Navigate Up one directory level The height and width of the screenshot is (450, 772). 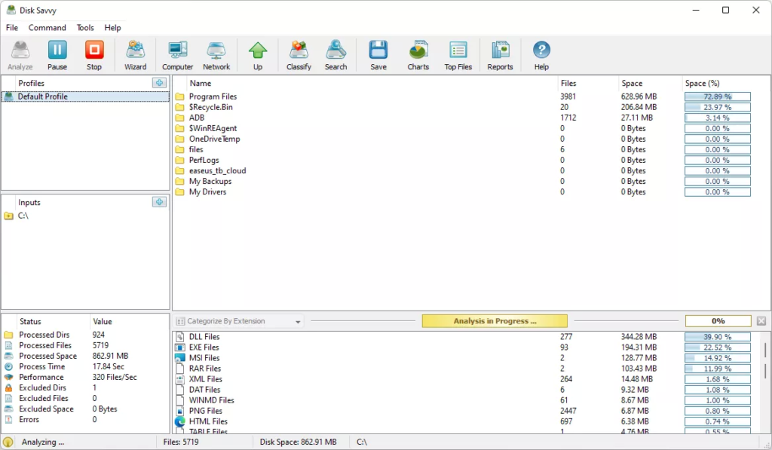coord(258,56)
